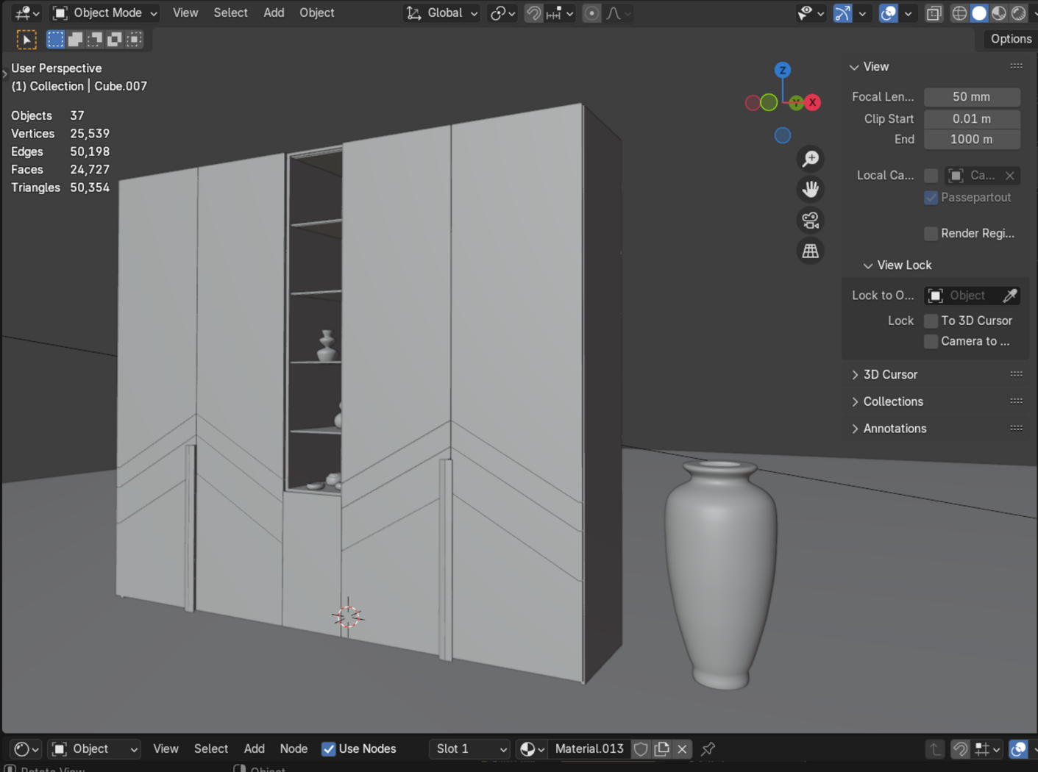This screenshot has width=1038, height=772.
Task: Check Lock To 3D Cursor
Action: coord(931,321)
